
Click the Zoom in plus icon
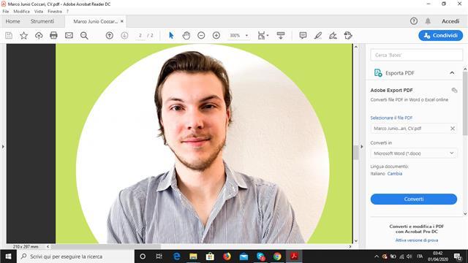[x=216, y=36]
